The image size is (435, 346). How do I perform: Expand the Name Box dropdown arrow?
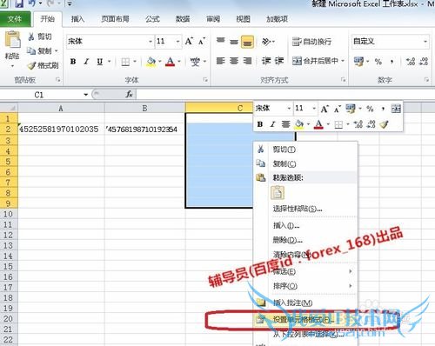(85, 95)
